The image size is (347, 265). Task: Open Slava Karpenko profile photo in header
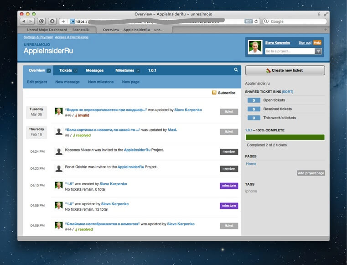[255, 47]
